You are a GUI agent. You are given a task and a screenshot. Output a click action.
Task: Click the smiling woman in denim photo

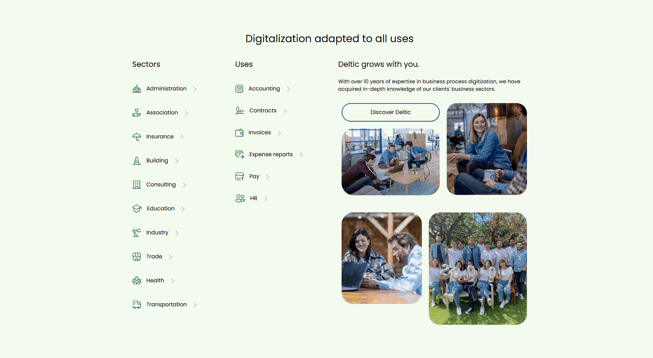tap(487, 149)
